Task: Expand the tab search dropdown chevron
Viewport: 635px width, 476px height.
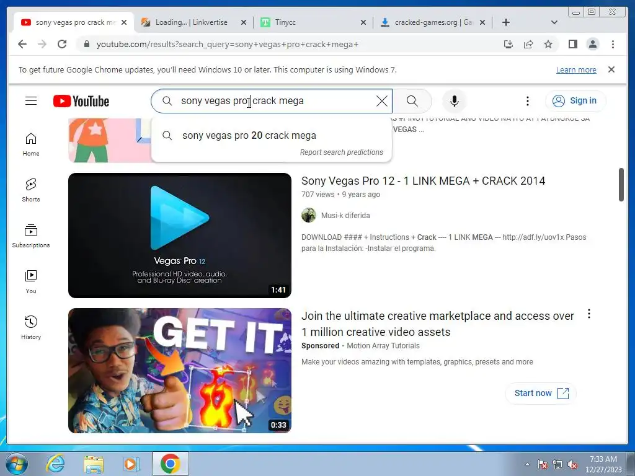Action: pos(554,22)
